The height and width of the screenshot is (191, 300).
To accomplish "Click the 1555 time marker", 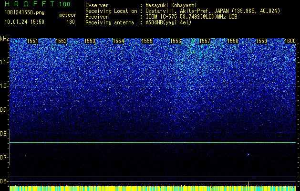I will [147, 41].
